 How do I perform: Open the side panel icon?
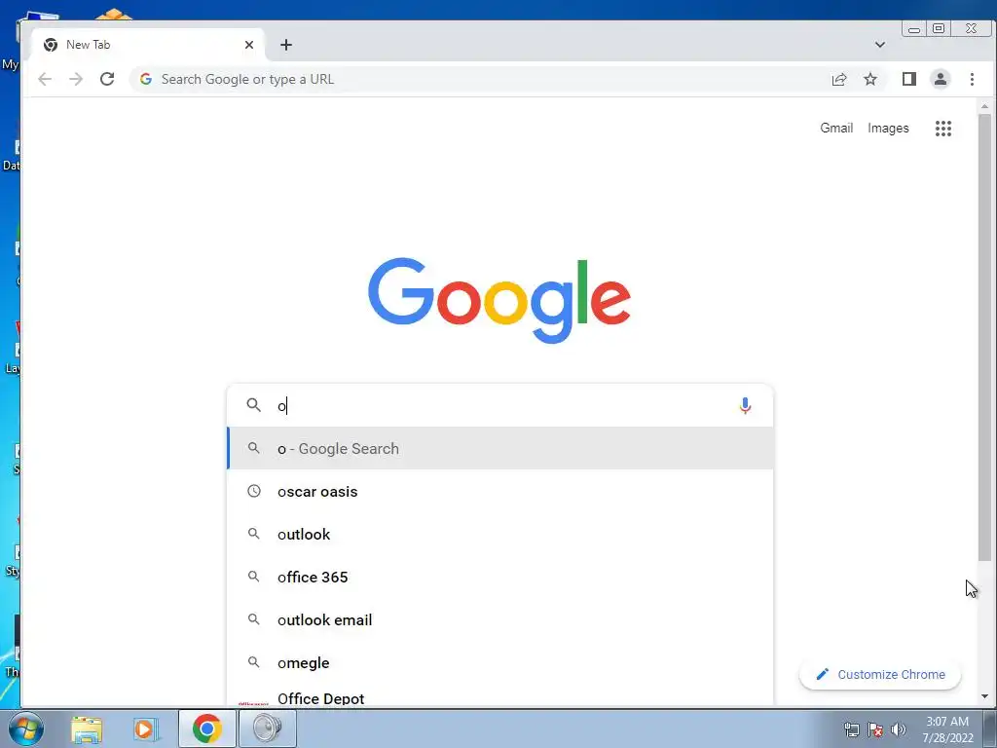(x=908, y=79)
